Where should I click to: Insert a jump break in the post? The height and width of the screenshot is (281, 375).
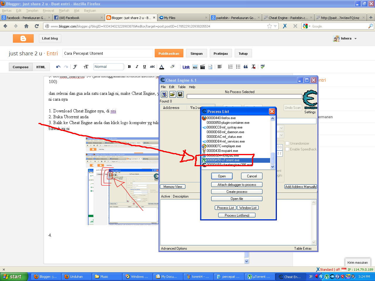[x=210, y=67]
